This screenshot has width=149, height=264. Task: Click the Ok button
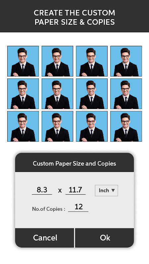[105, 238]
